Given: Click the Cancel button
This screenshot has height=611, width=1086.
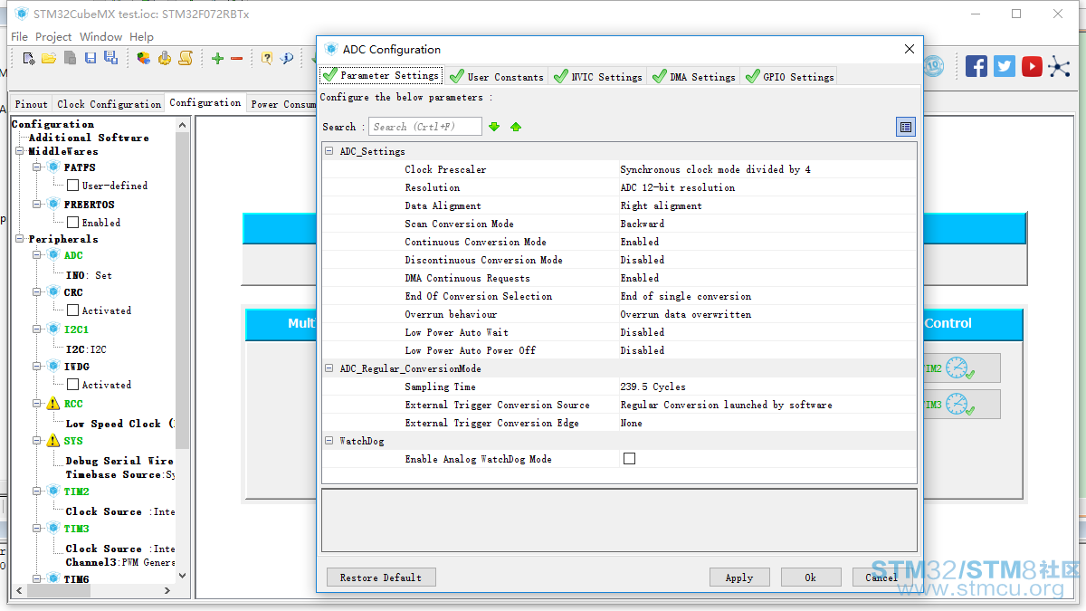Looking at the screenshot, I should [882, 578].
